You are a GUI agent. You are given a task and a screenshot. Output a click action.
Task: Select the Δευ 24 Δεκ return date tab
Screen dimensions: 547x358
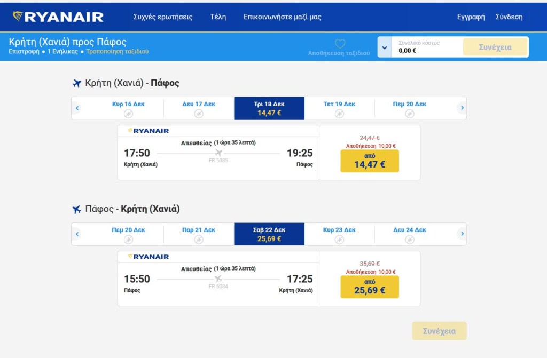point(410,234)
